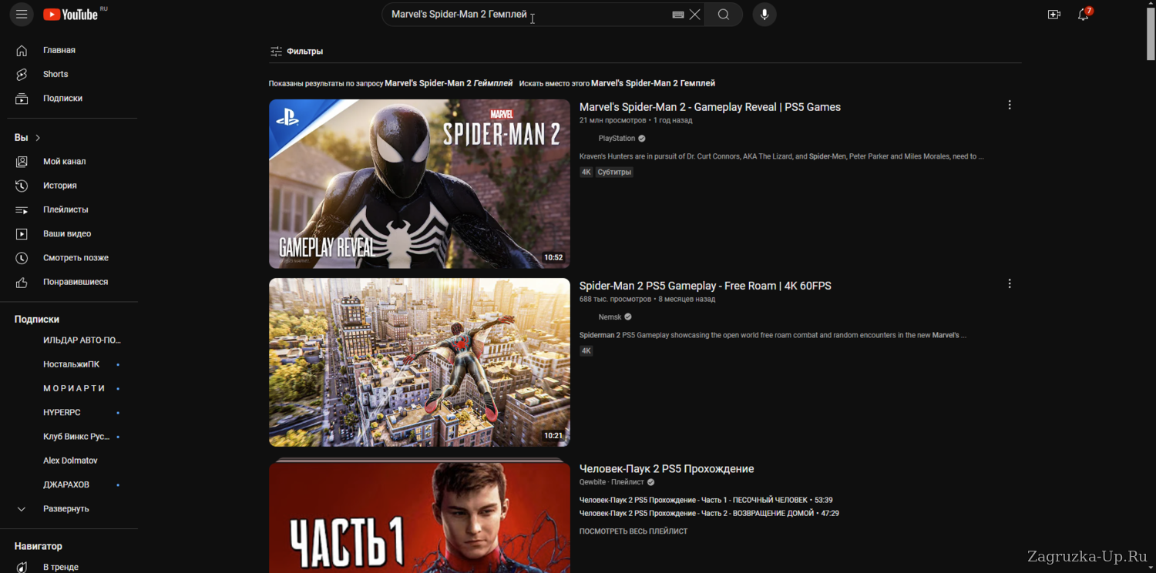The height and width of the screenshot is (573, 1156).
Task: Open the Фильтры search filters
Action: click(x=297, y=52)
